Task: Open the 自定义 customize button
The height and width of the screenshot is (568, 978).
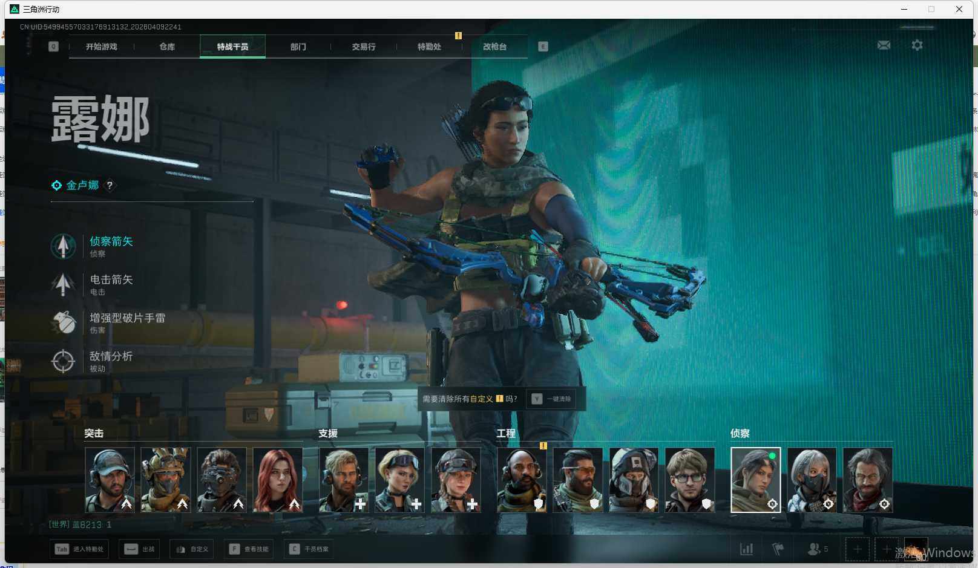Action: point(192,549)
